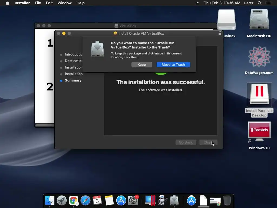The width and height of the screenshot is (277, 208).
Task: Open Calendar from the Dock
Action: [x=97, y=201]
